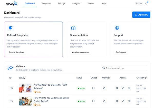Open 'How Well Do You Understand Online Pricing Tactics?'
This screenshot has height=108, width=154.
tap(51, 100)
